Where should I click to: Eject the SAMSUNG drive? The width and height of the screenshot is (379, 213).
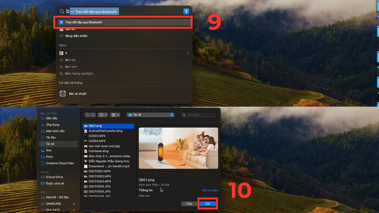coord(74,204)
